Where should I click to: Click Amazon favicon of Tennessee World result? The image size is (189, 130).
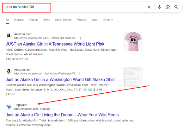pos(9,36)
